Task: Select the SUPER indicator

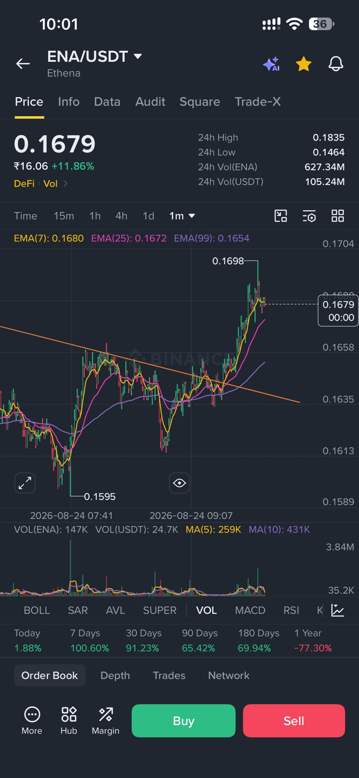Action: (x=160, y=610)
